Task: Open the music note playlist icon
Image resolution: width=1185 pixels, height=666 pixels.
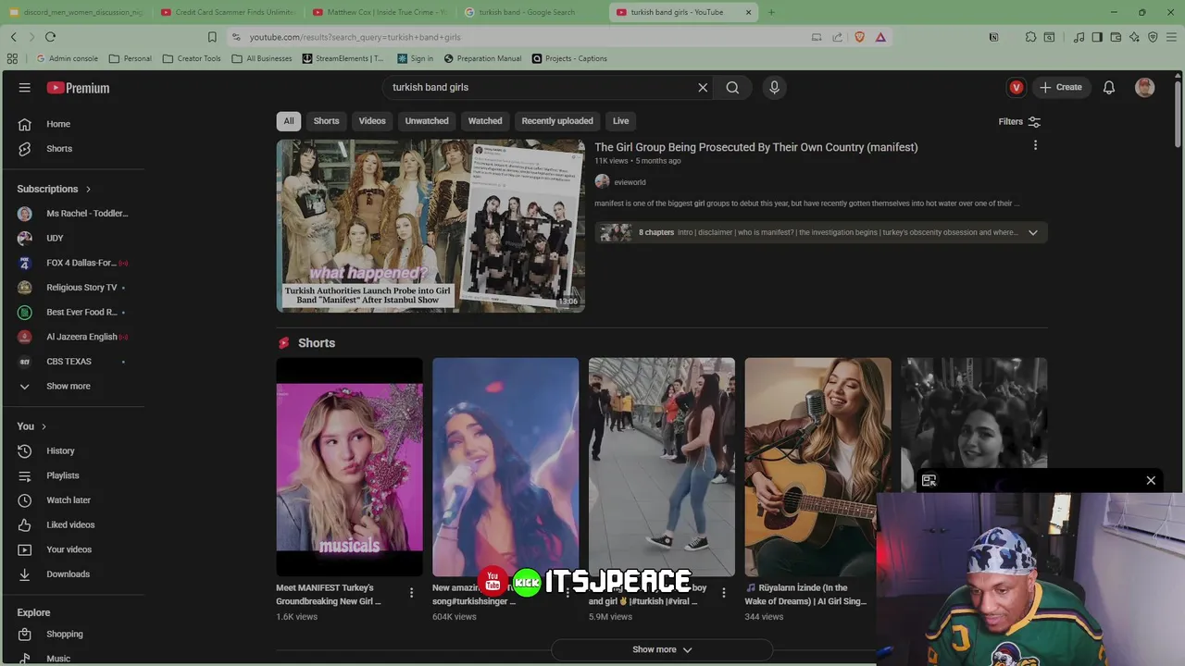Action: pos(1079,37)
